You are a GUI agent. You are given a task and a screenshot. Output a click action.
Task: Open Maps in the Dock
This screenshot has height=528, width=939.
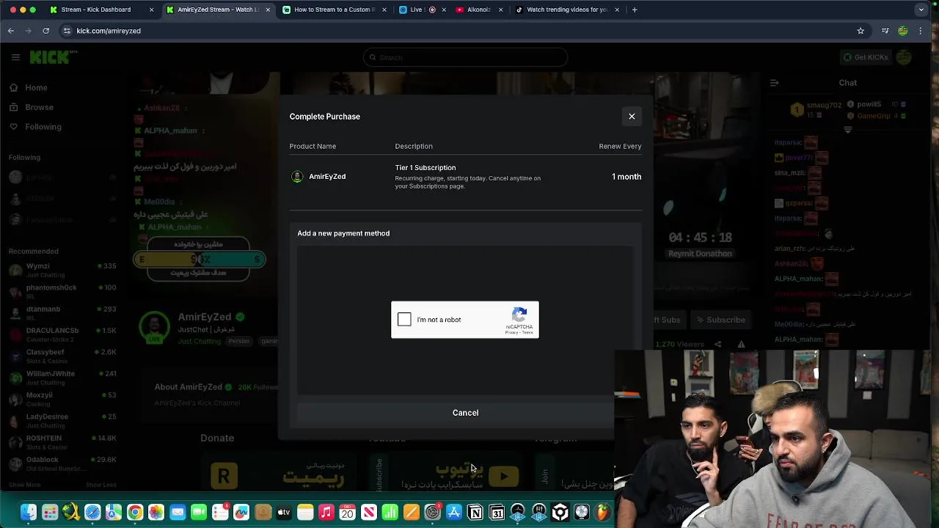(114, 513)
